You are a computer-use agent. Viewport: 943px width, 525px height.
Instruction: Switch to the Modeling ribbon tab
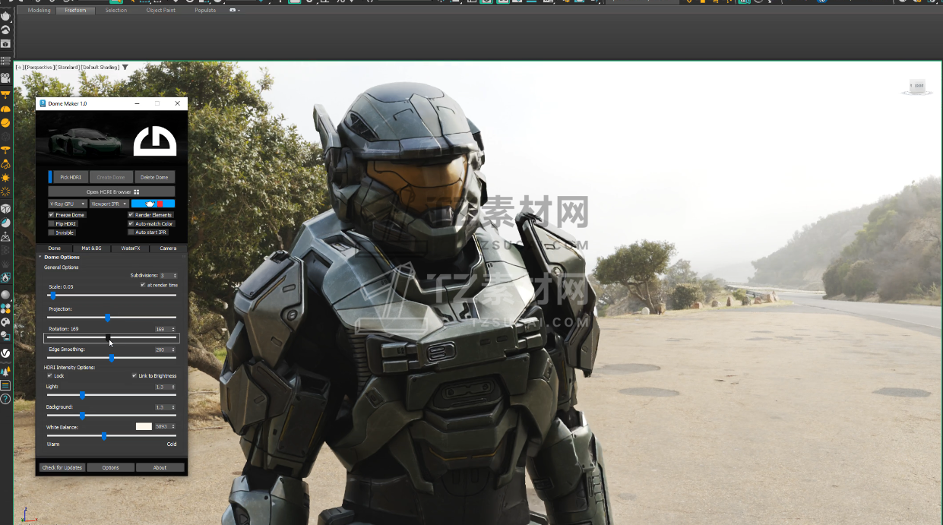coord(39,11)
